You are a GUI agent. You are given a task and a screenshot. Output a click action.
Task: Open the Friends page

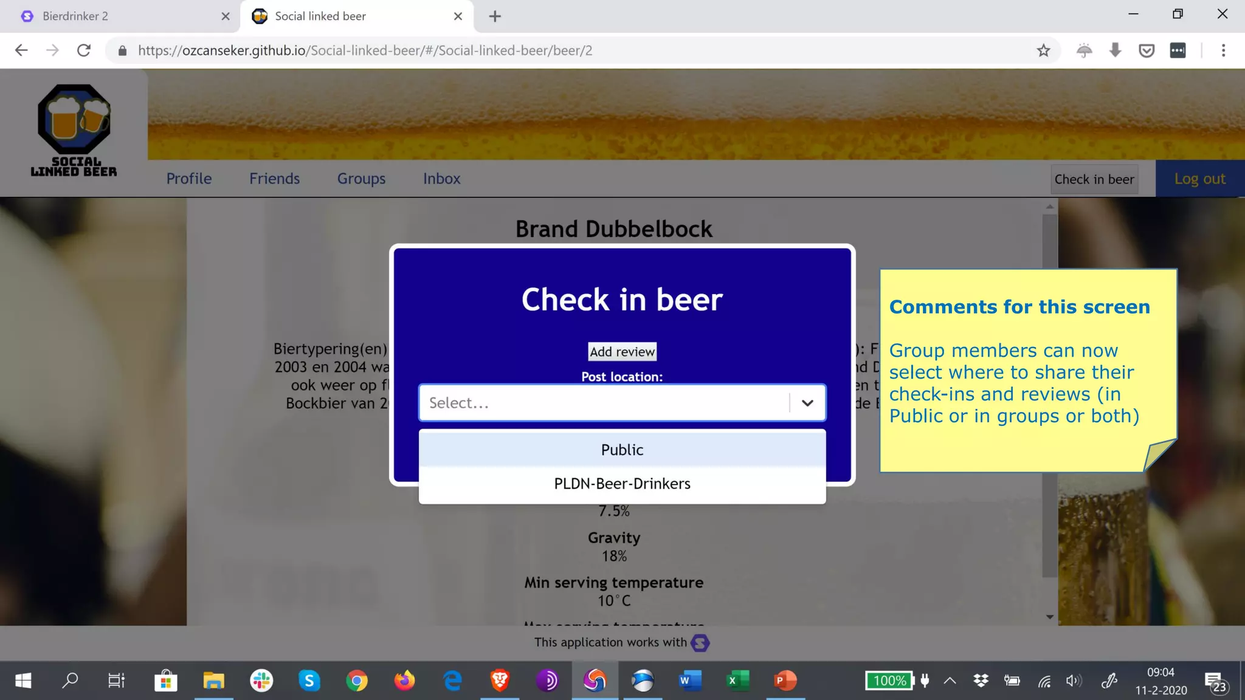pos(275,179)
